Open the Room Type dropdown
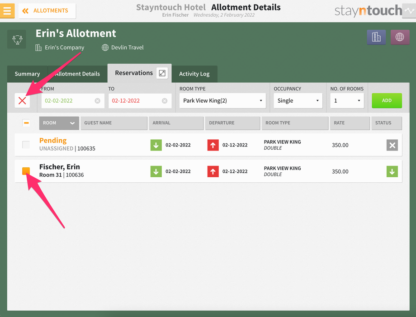This screenshot has height=317, width=416. click(222, 100)
